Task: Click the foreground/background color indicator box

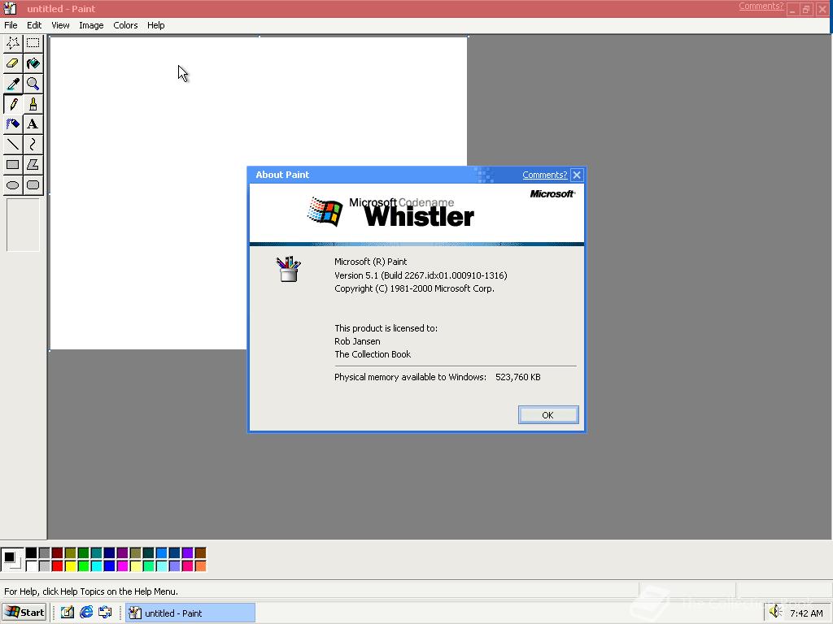Action: [11, 560]
